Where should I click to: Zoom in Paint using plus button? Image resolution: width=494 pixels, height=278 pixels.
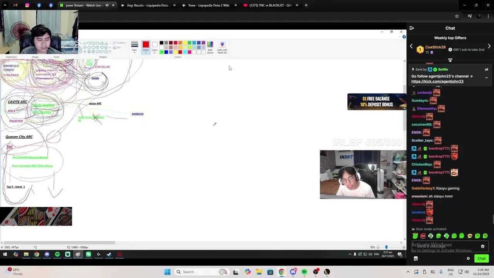click(404, 247)
